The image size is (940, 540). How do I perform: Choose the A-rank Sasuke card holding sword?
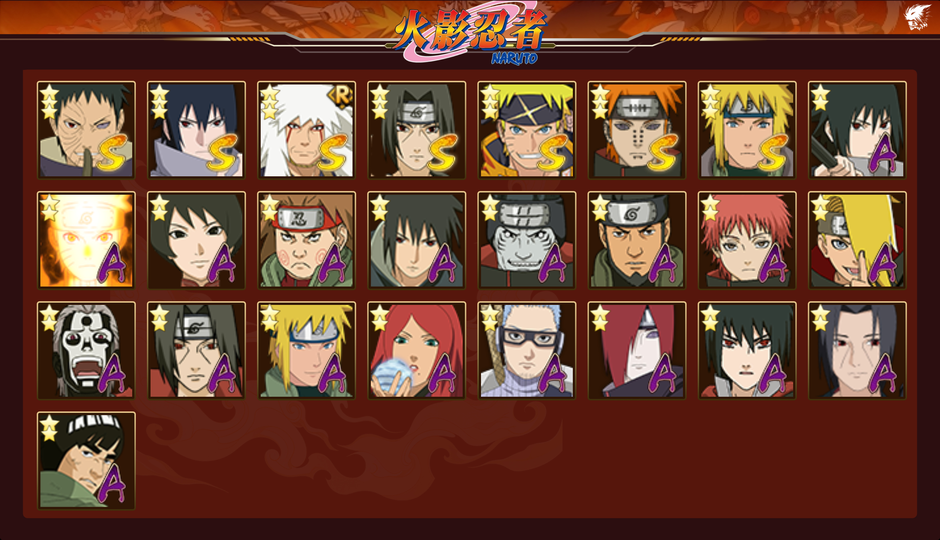coord(857,130)
